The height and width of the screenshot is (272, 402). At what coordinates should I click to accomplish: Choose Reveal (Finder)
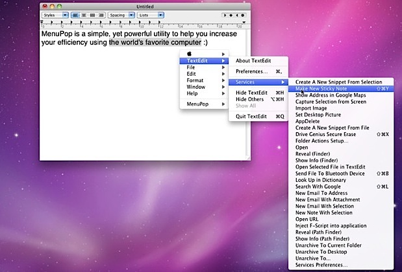pos(341,154)
